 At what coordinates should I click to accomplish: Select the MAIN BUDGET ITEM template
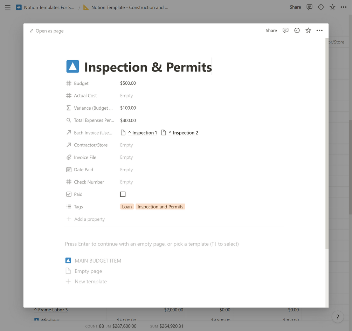pos(98,261)
